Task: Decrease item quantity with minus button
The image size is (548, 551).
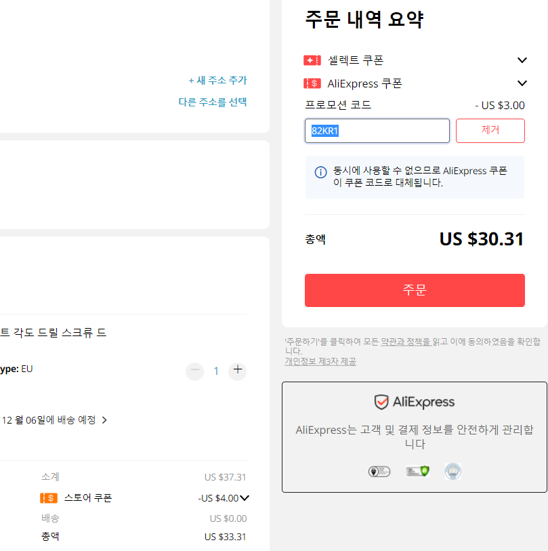Action: click(194, 371)
